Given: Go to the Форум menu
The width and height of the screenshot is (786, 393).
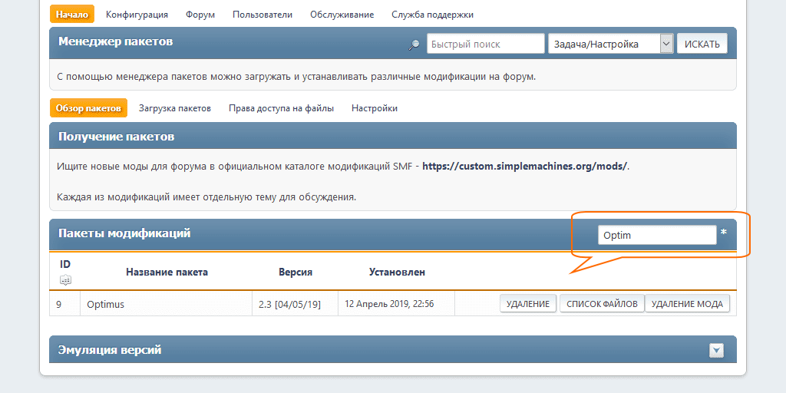Looking at the screenshot, I should point(200,15).
